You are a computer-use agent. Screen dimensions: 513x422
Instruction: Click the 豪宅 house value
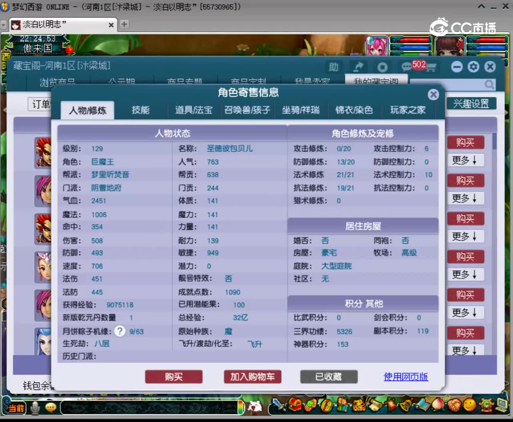coord(329,253)
